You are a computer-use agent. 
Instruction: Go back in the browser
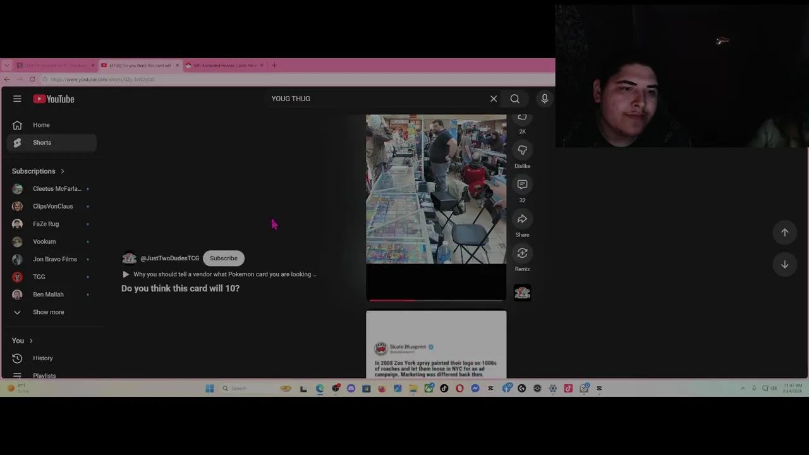point(6,80)
